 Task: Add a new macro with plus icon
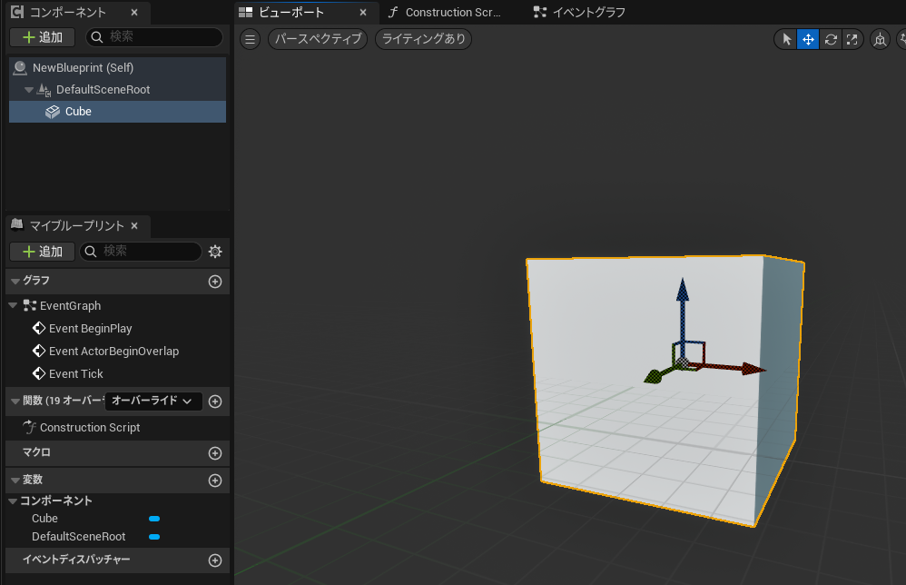pos(215,453)
